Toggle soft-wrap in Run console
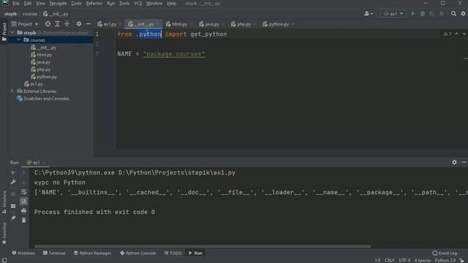Viewport: 468px width, 263px height. pos(24,191)
